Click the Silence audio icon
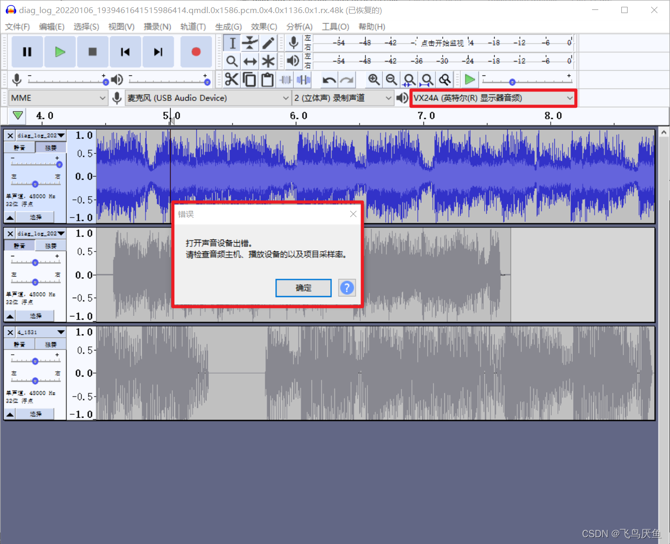 pos(303,80)
